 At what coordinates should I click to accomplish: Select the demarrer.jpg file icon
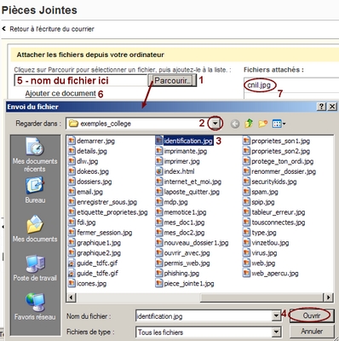[x=72, y=141]
